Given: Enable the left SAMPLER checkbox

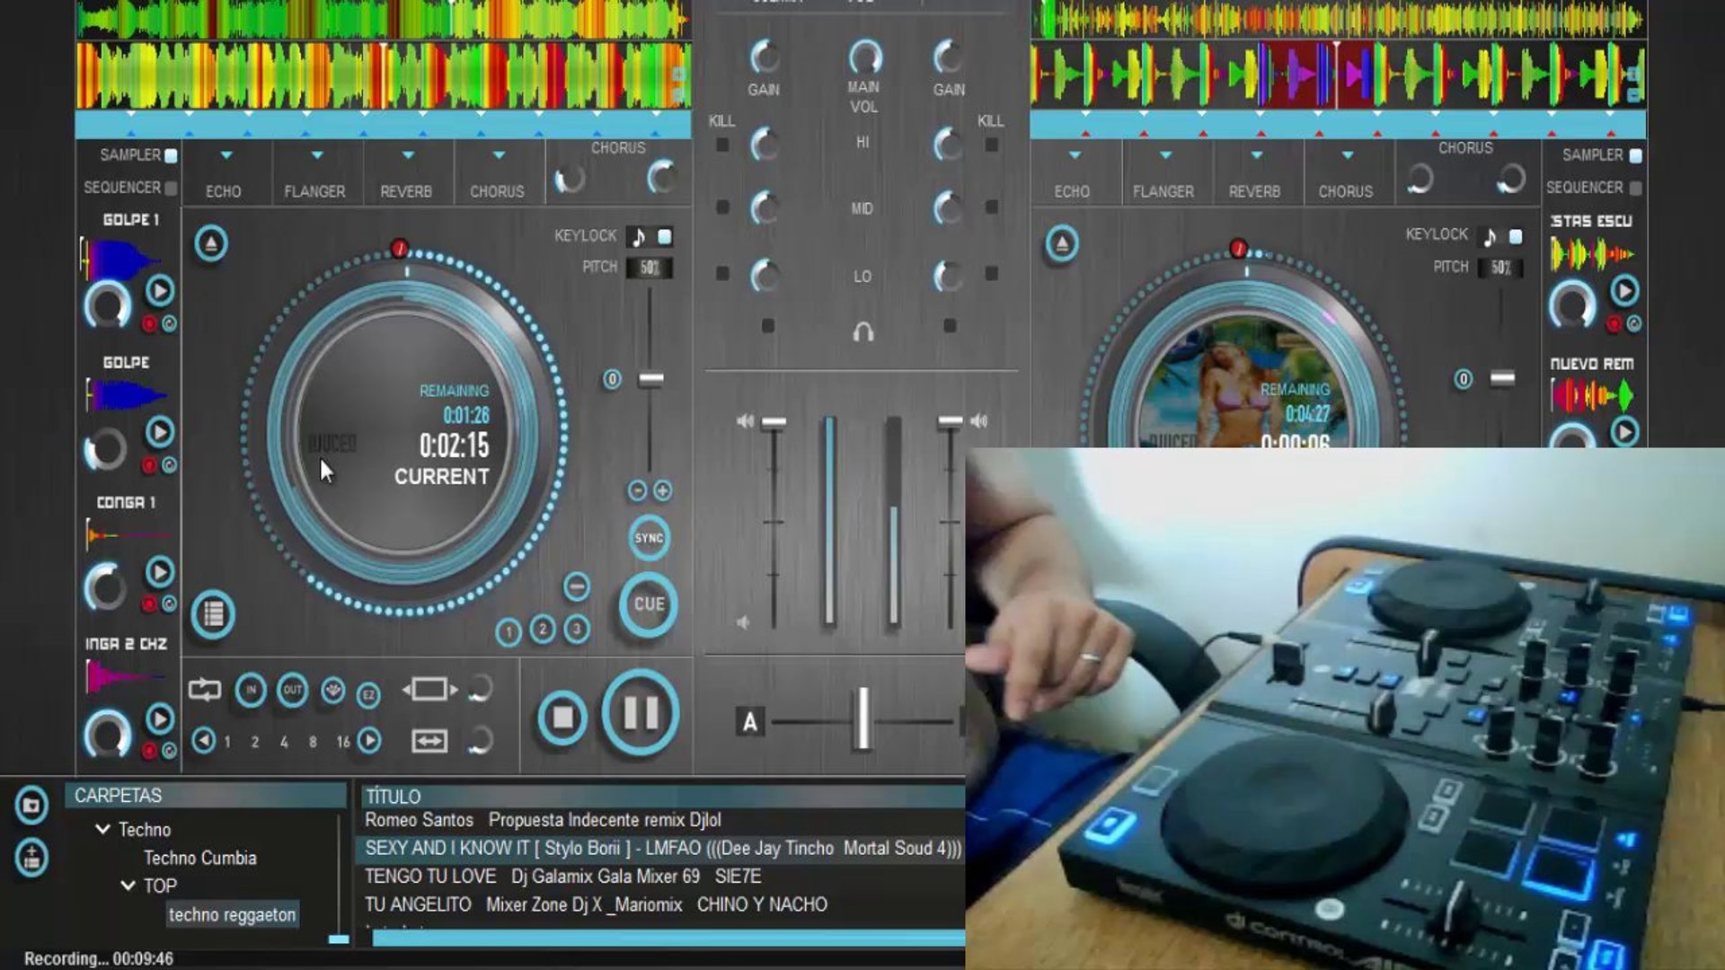Looking at the screenshot, I should 171,155.
